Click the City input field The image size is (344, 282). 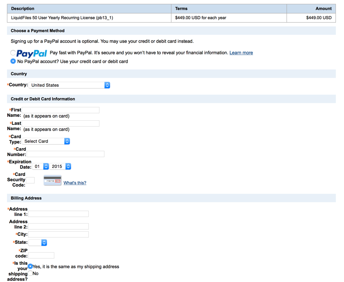pos(58,234)
